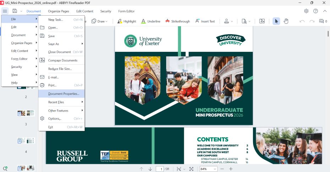Expand the dropdown arrow beside Save icon
The width and height of the screenshot is (330, 172).
pos(21,11)
